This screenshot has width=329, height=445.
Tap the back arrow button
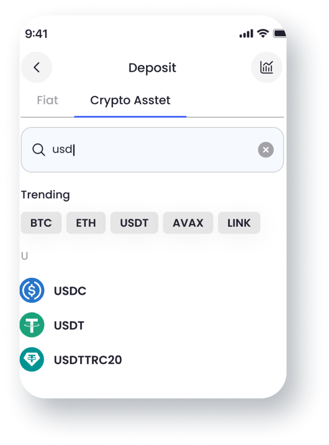(x=36, y=68)
